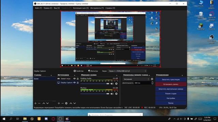Open OBS Studio desktop shortcut
218x122 pixels.
(212, 39)
